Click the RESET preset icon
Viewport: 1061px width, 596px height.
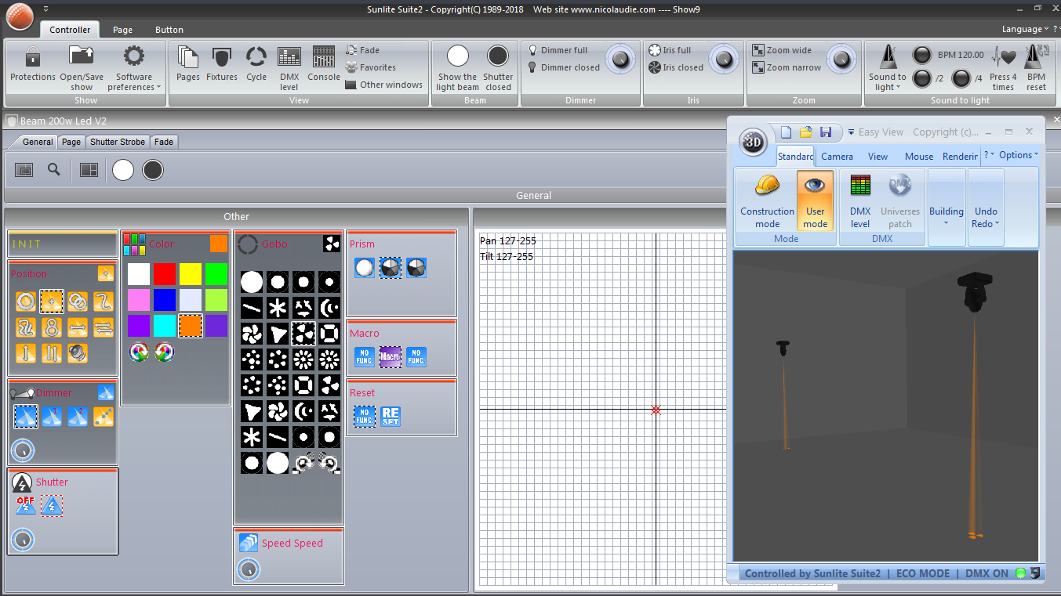coord(391,416)
